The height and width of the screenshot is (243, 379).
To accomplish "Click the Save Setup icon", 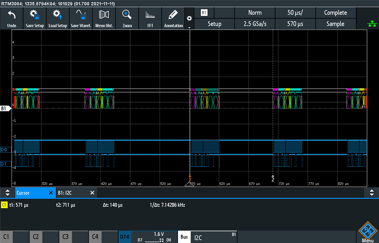I will pyautogui.click(x=35, y=18).
